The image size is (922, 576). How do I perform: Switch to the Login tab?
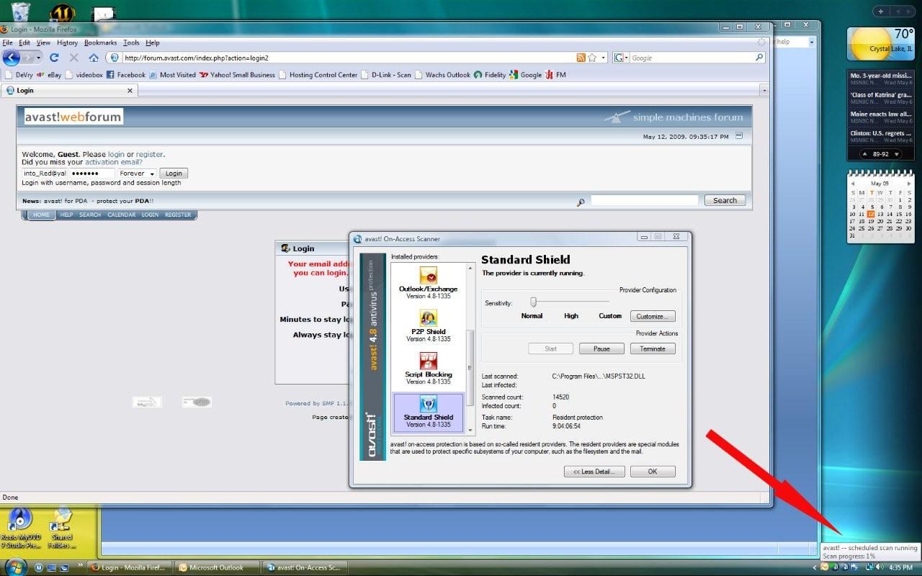tap(69, 91)
